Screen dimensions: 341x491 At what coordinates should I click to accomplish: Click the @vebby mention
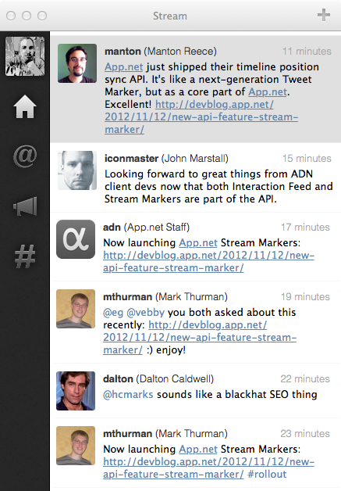[145, 312]
